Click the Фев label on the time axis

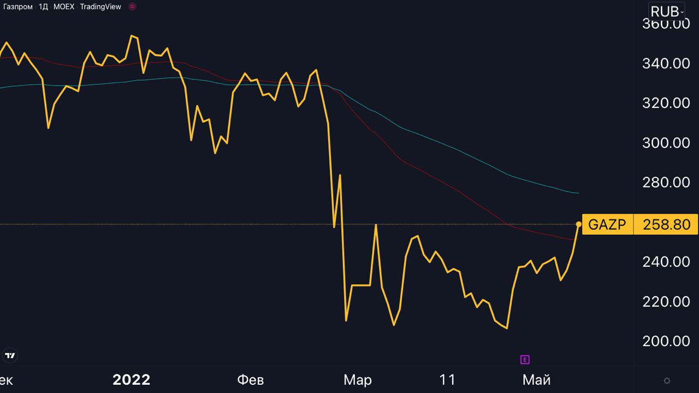click(251, 380)
